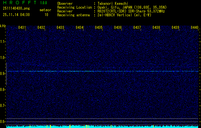
Task: Click the 1.0 kHz frequency label
Action: pyautogui.click(x=3, y=58)
